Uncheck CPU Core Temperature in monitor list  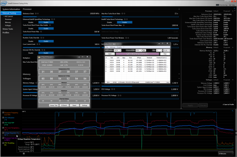pos(3,128)
